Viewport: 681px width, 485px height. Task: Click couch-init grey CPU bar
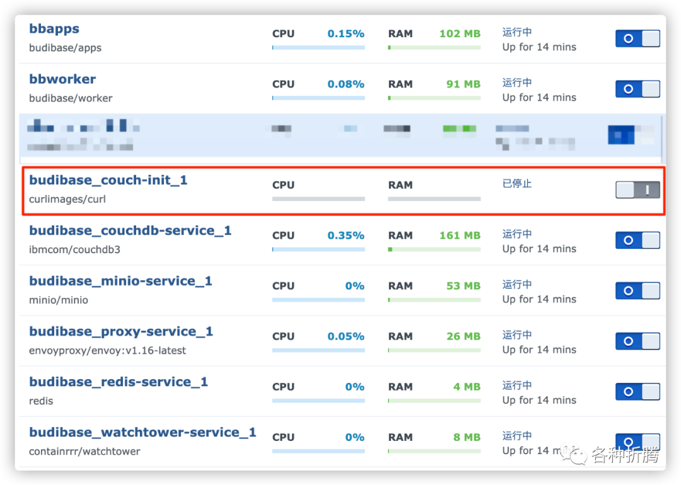point(318,199)
